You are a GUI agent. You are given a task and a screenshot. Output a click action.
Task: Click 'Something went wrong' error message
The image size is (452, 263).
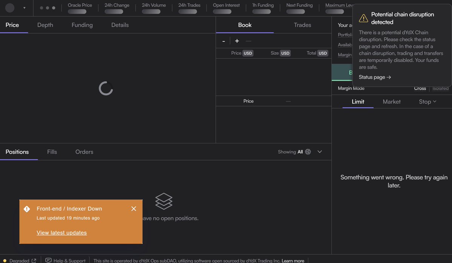pyautogui.click(x=394, y=181)
